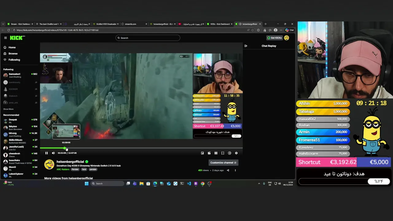Open Samsaberi channel from Following
This screenshot has width=393, height=221.
[20, 75]
